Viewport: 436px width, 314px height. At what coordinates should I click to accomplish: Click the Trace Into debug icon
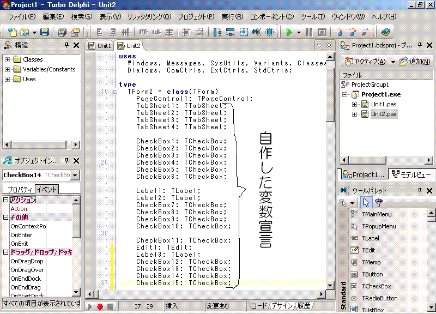tap(340, 32)
